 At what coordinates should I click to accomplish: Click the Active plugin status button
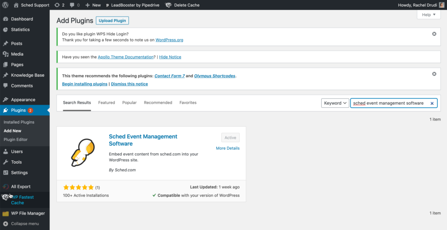tap(230, 137)
